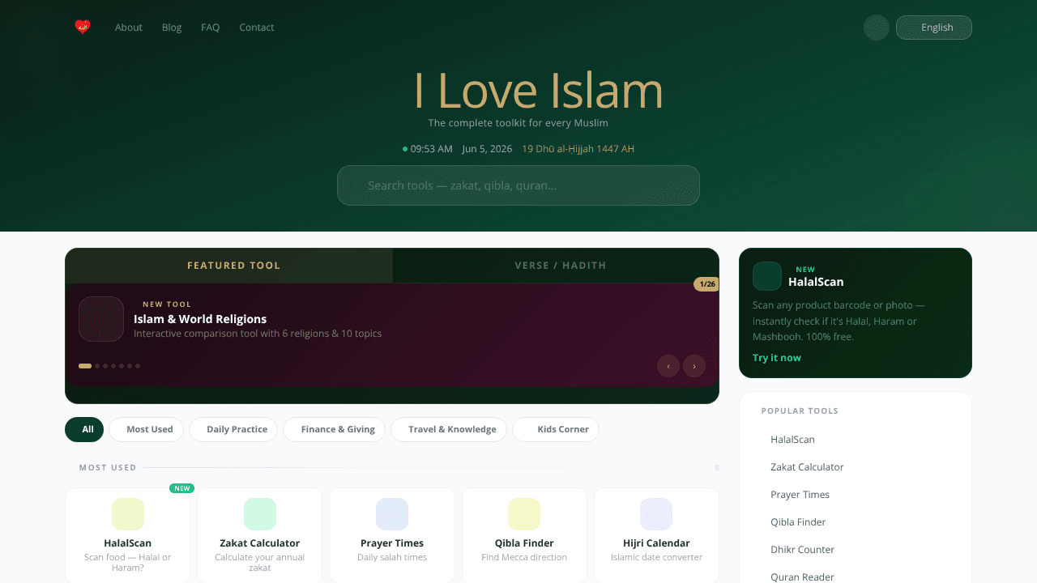This screenshot has width=1037, height=583.
Task: Open the FAQ page
Action: pyautogui.click(x=211, y=28)
